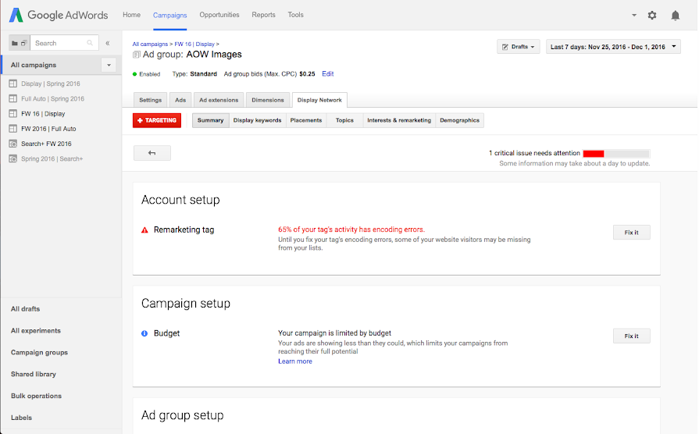Open Display | Spring 2016 campaign
This screenshot has width=699, height=434.
[x=50, y=84]
